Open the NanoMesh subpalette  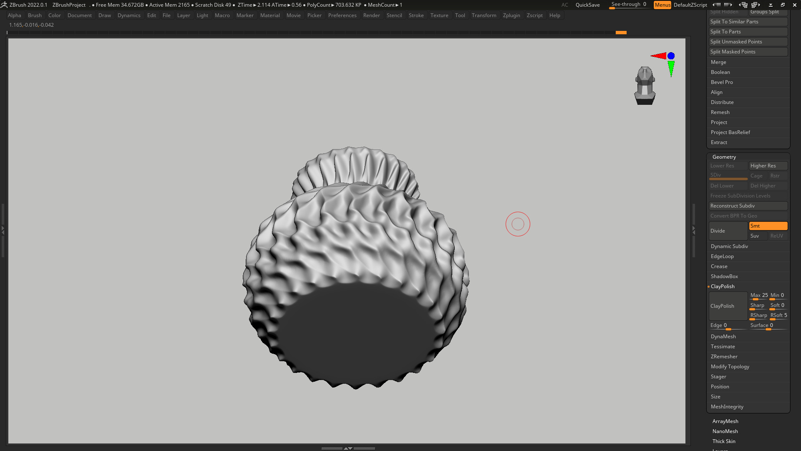(x=725, y=431)
